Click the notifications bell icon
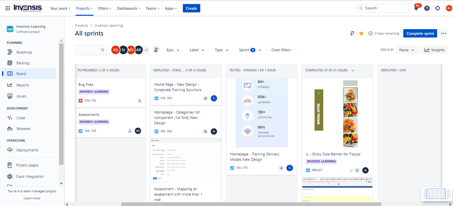The width and height of the screenshot is (453, 206). tap(416, 8)
